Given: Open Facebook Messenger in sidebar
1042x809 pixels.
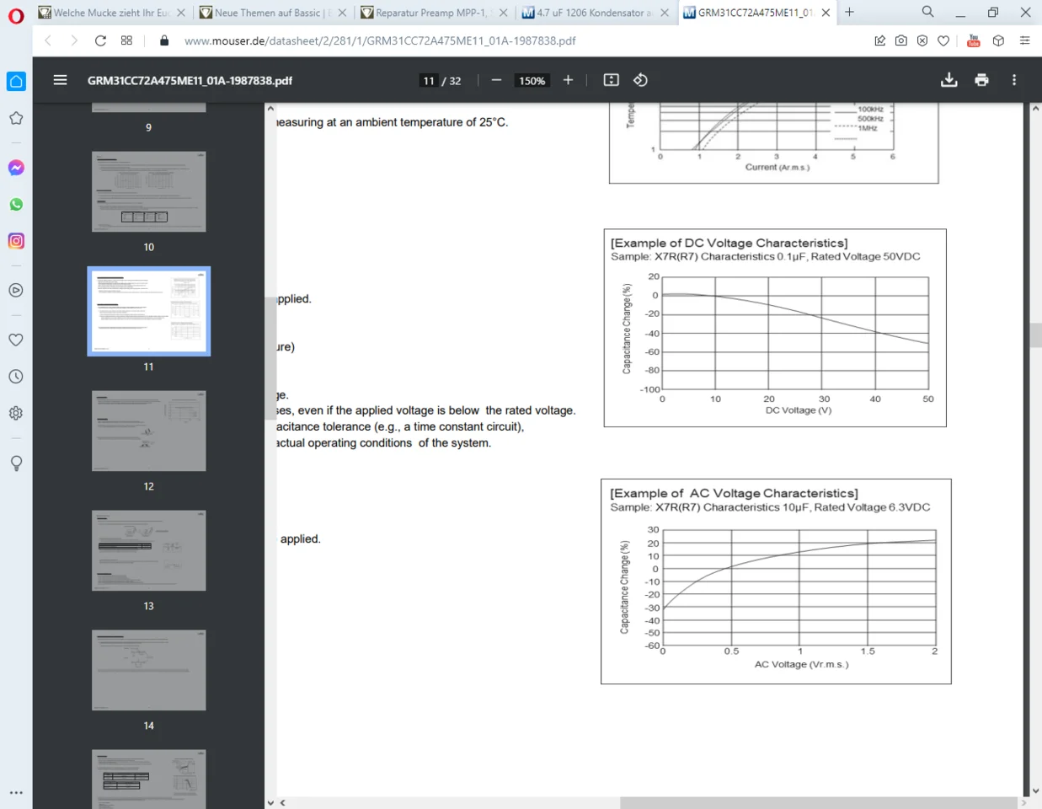Looking at the screenshot, I should [16, 168].
